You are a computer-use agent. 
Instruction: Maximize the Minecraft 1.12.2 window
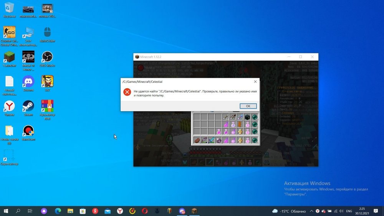tap(301, 57)
